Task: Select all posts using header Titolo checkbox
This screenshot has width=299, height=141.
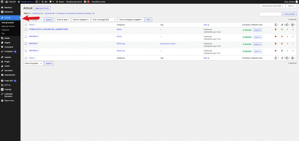Action: point(26,25)
